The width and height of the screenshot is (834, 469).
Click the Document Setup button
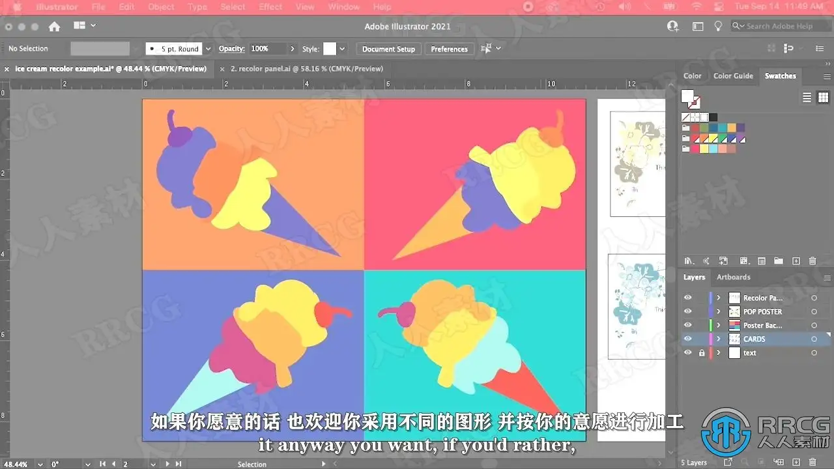[x=388, y=49]
